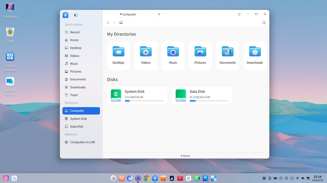Open the Downloads folder card
327x183 pixels.
pyautogui.click(x=255, y=56)
